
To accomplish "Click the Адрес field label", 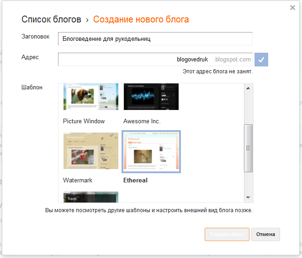I will coord(30,57).
